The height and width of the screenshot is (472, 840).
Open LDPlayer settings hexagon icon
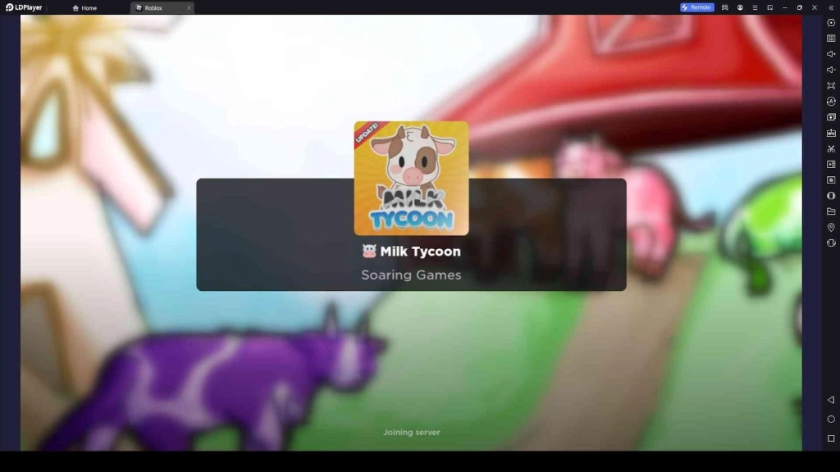click(831, 22)
